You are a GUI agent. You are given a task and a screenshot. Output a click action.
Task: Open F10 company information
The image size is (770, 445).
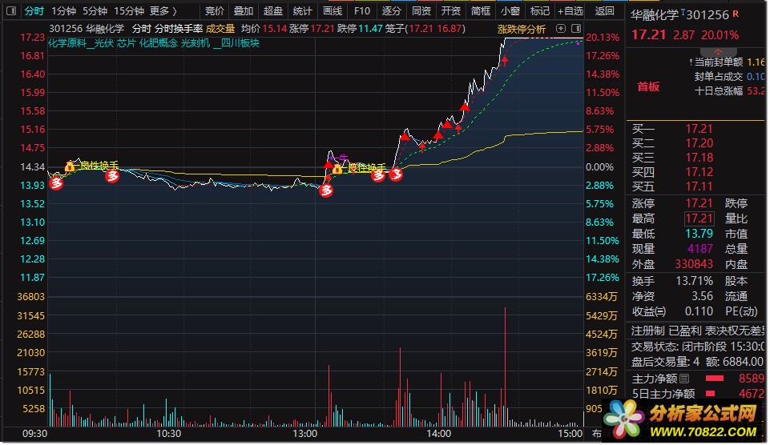coord(362,10)
